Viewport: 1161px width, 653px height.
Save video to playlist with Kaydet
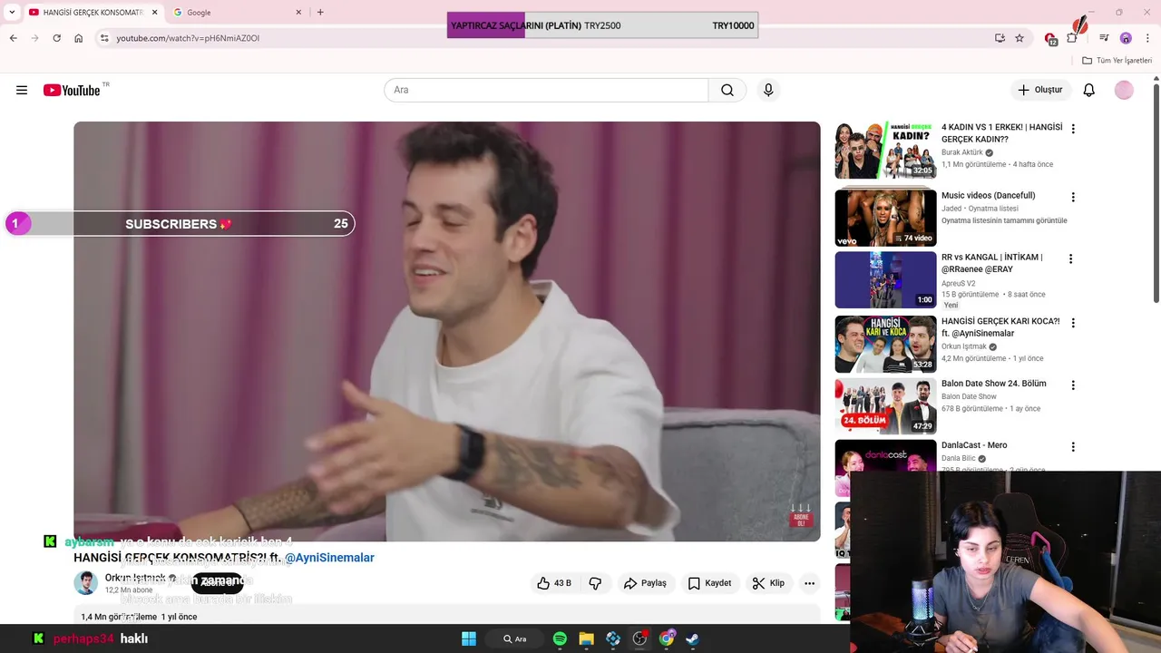click(x=709, y=583)
